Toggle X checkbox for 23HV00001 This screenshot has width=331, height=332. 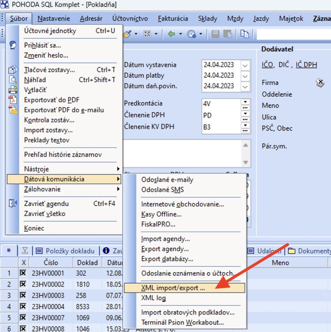(x=23, y=273)
